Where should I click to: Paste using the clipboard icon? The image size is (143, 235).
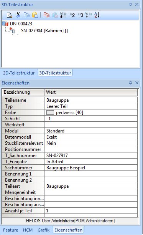(35, 15)
